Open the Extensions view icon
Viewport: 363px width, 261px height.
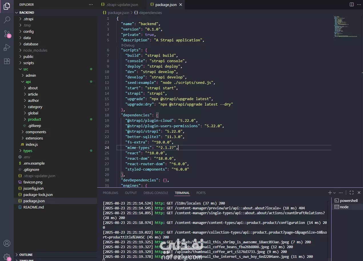click(x=7, y=61)
